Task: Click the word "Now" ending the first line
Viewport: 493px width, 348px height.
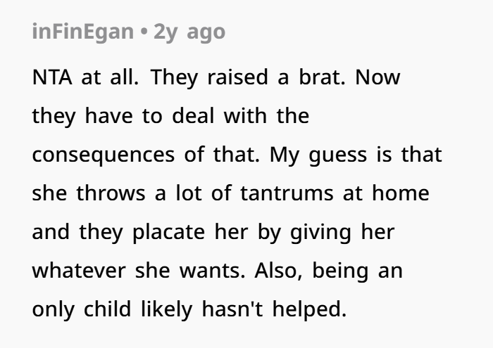Action: tap(377, 77)
